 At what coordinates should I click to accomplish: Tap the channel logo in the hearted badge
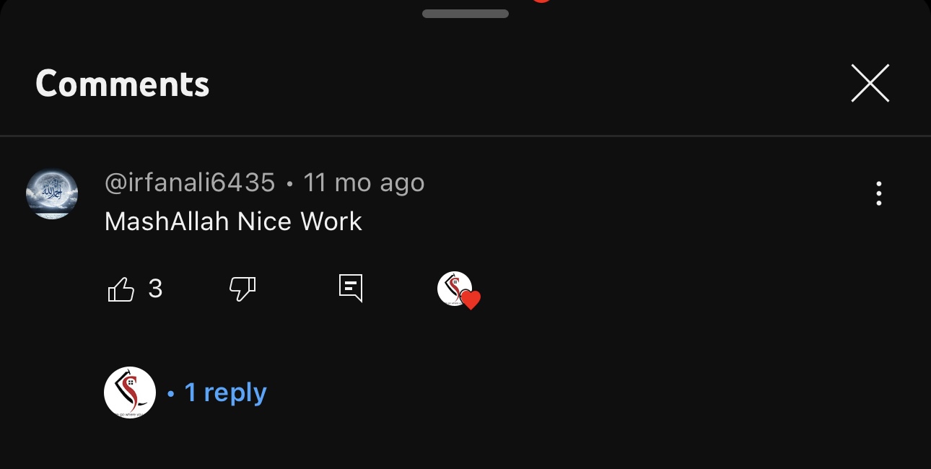[453, 287]
